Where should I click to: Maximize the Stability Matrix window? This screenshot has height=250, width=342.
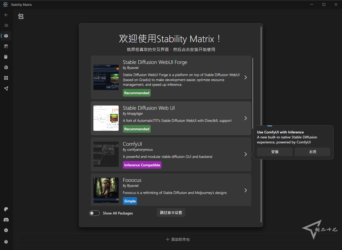[x=324, y=4]
